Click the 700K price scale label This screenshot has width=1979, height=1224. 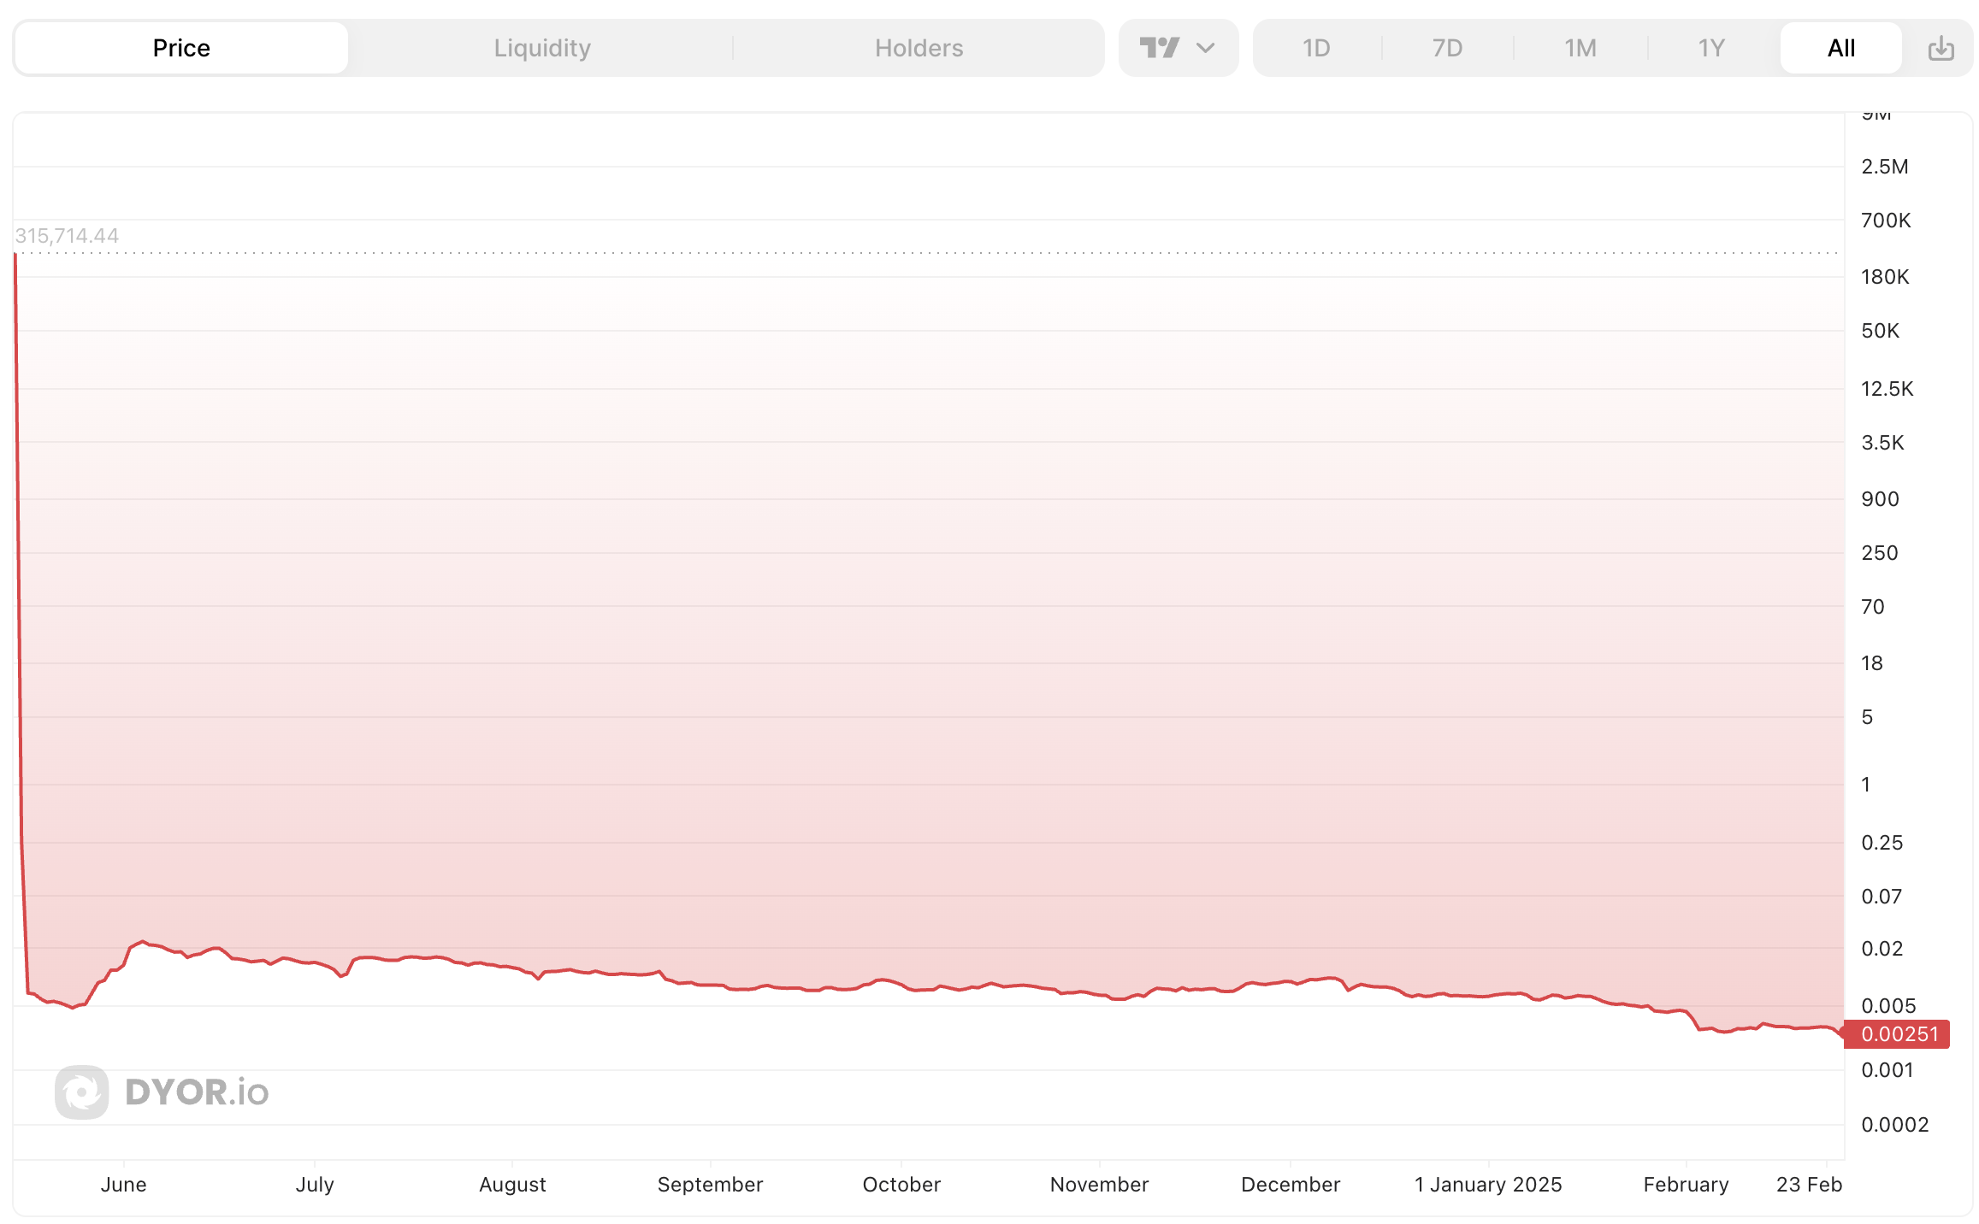(1886, 221)
